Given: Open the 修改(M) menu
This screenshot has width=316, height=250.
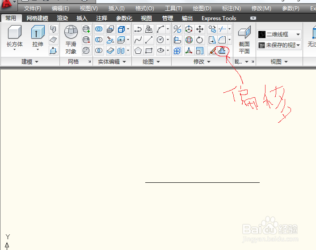Looking at the screenshot, I should click(x=261, y=9).
